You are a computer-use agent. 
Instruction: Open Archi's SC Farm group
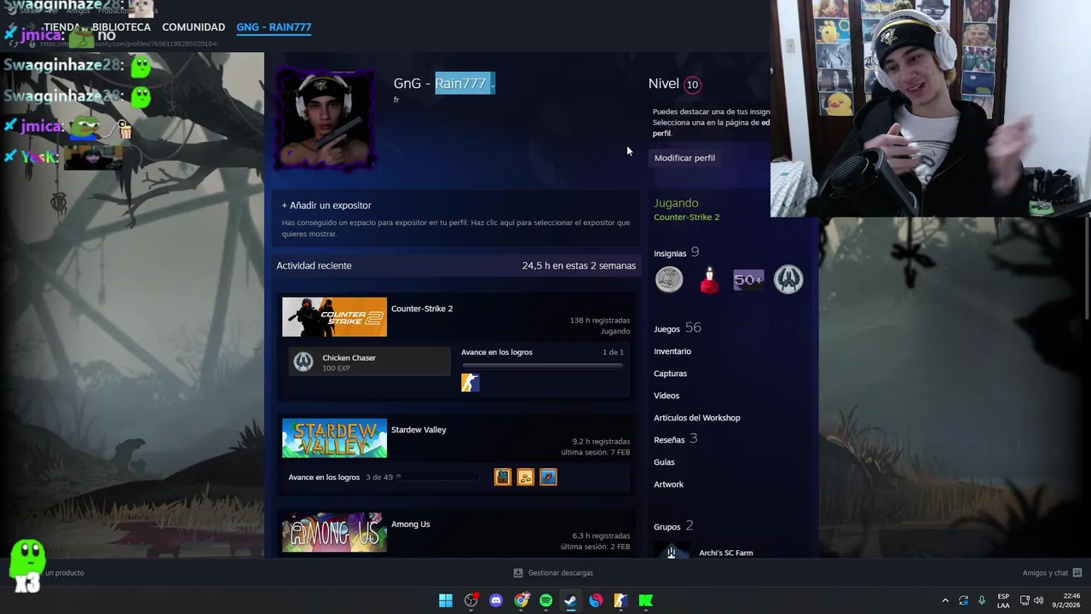tap(725, 553)
